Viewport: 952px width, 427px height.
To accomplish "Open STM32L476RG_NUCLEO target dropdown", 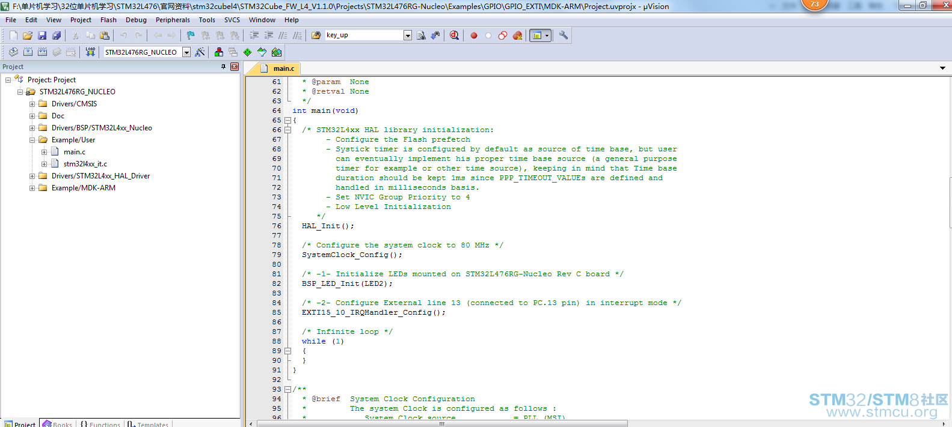I will (x=186, y=52).
